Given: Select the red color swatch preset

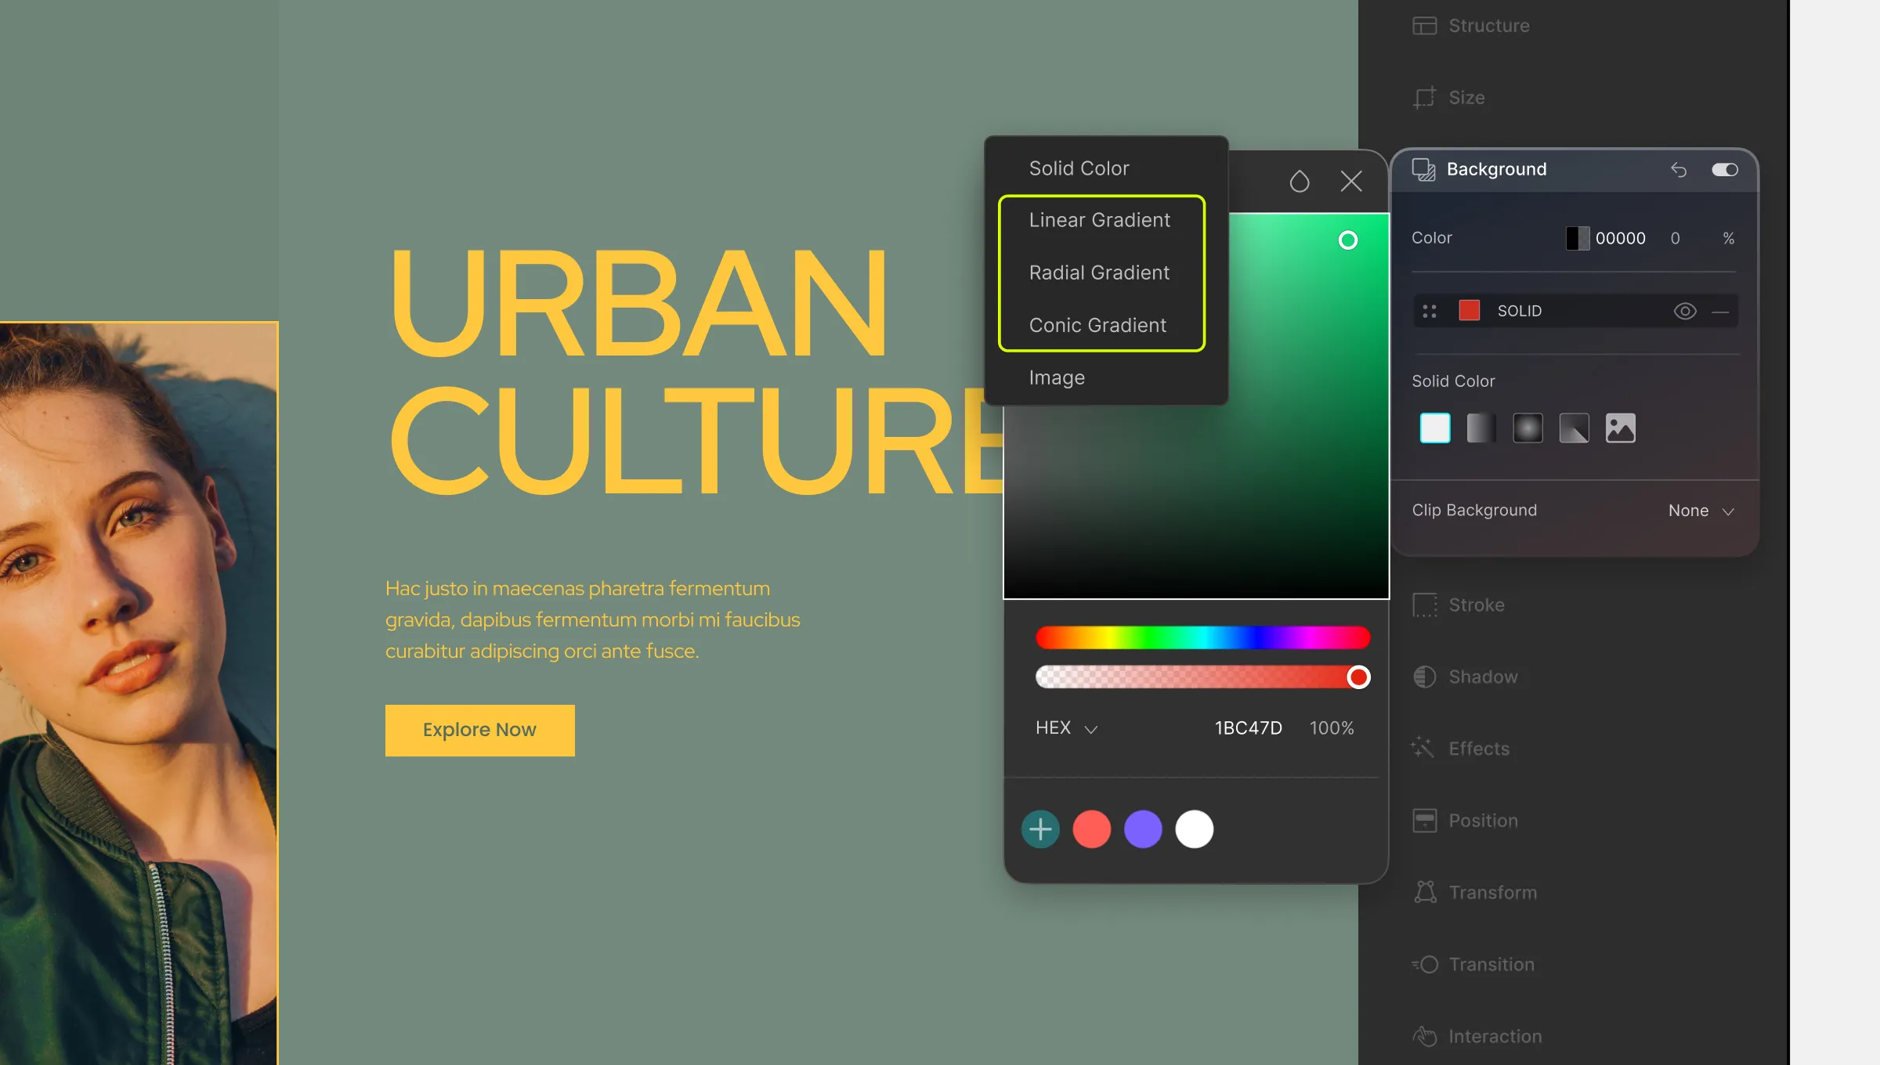Looking at the screenshot, I should click(x=1093, y=829).
